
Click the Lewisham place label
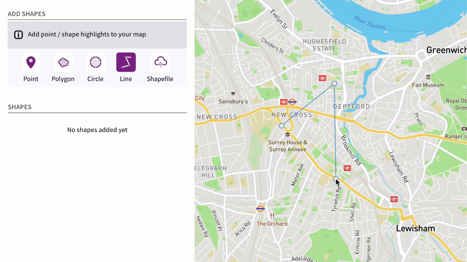click(x=415, y=228)
